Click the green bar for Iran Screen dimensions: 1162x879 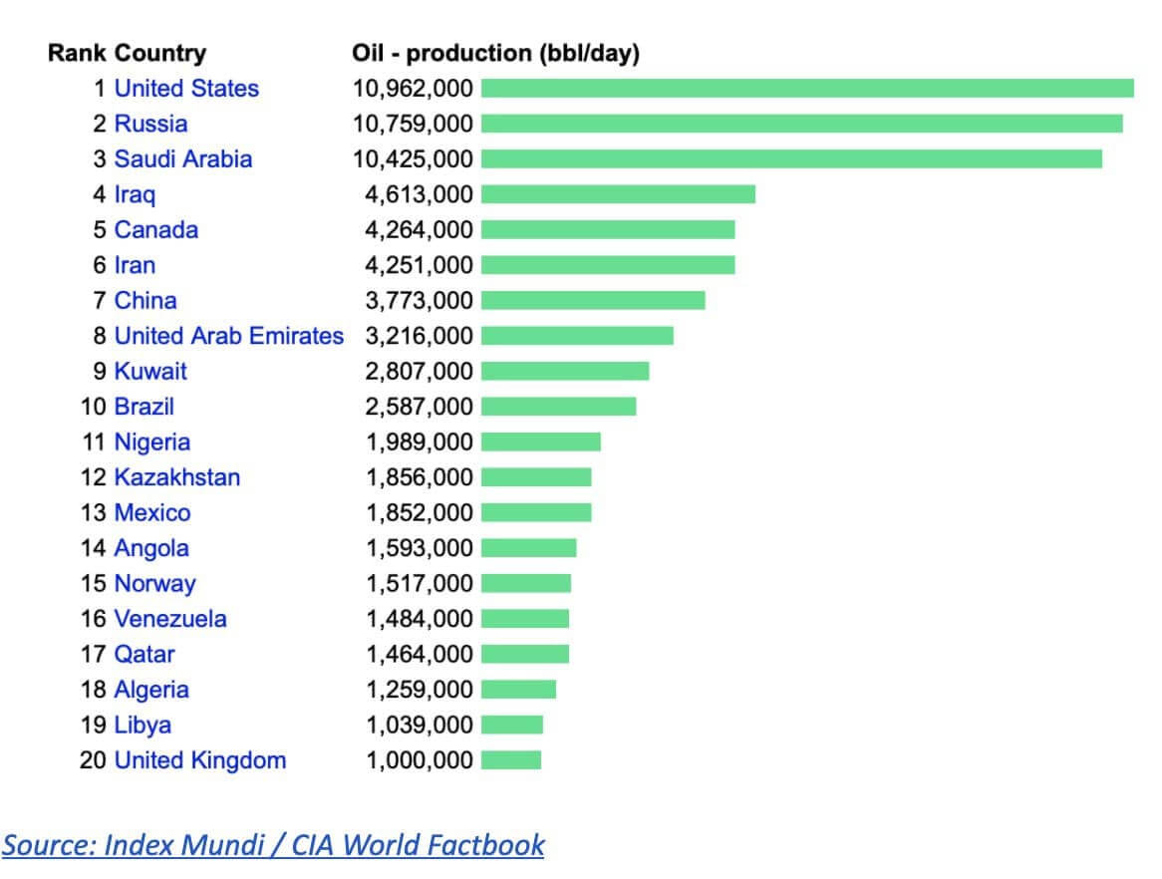(608, 265)
